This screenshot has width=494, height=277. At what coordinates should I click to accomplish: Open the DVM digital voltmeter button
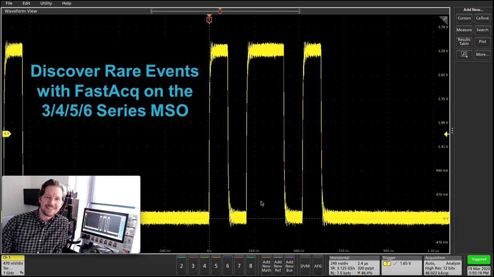coord(305,265)
